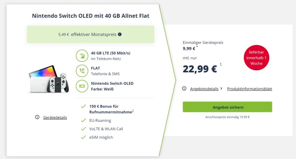Click the game console icon
Viewport: 296px width, 159px height.
[82, 86]
